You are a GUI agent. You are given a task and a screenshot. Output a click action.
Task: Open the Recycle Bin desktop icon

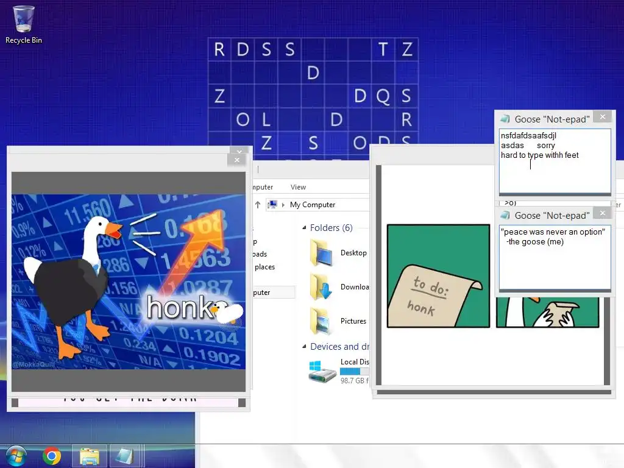pyautogui.click(x=24, y=24)
